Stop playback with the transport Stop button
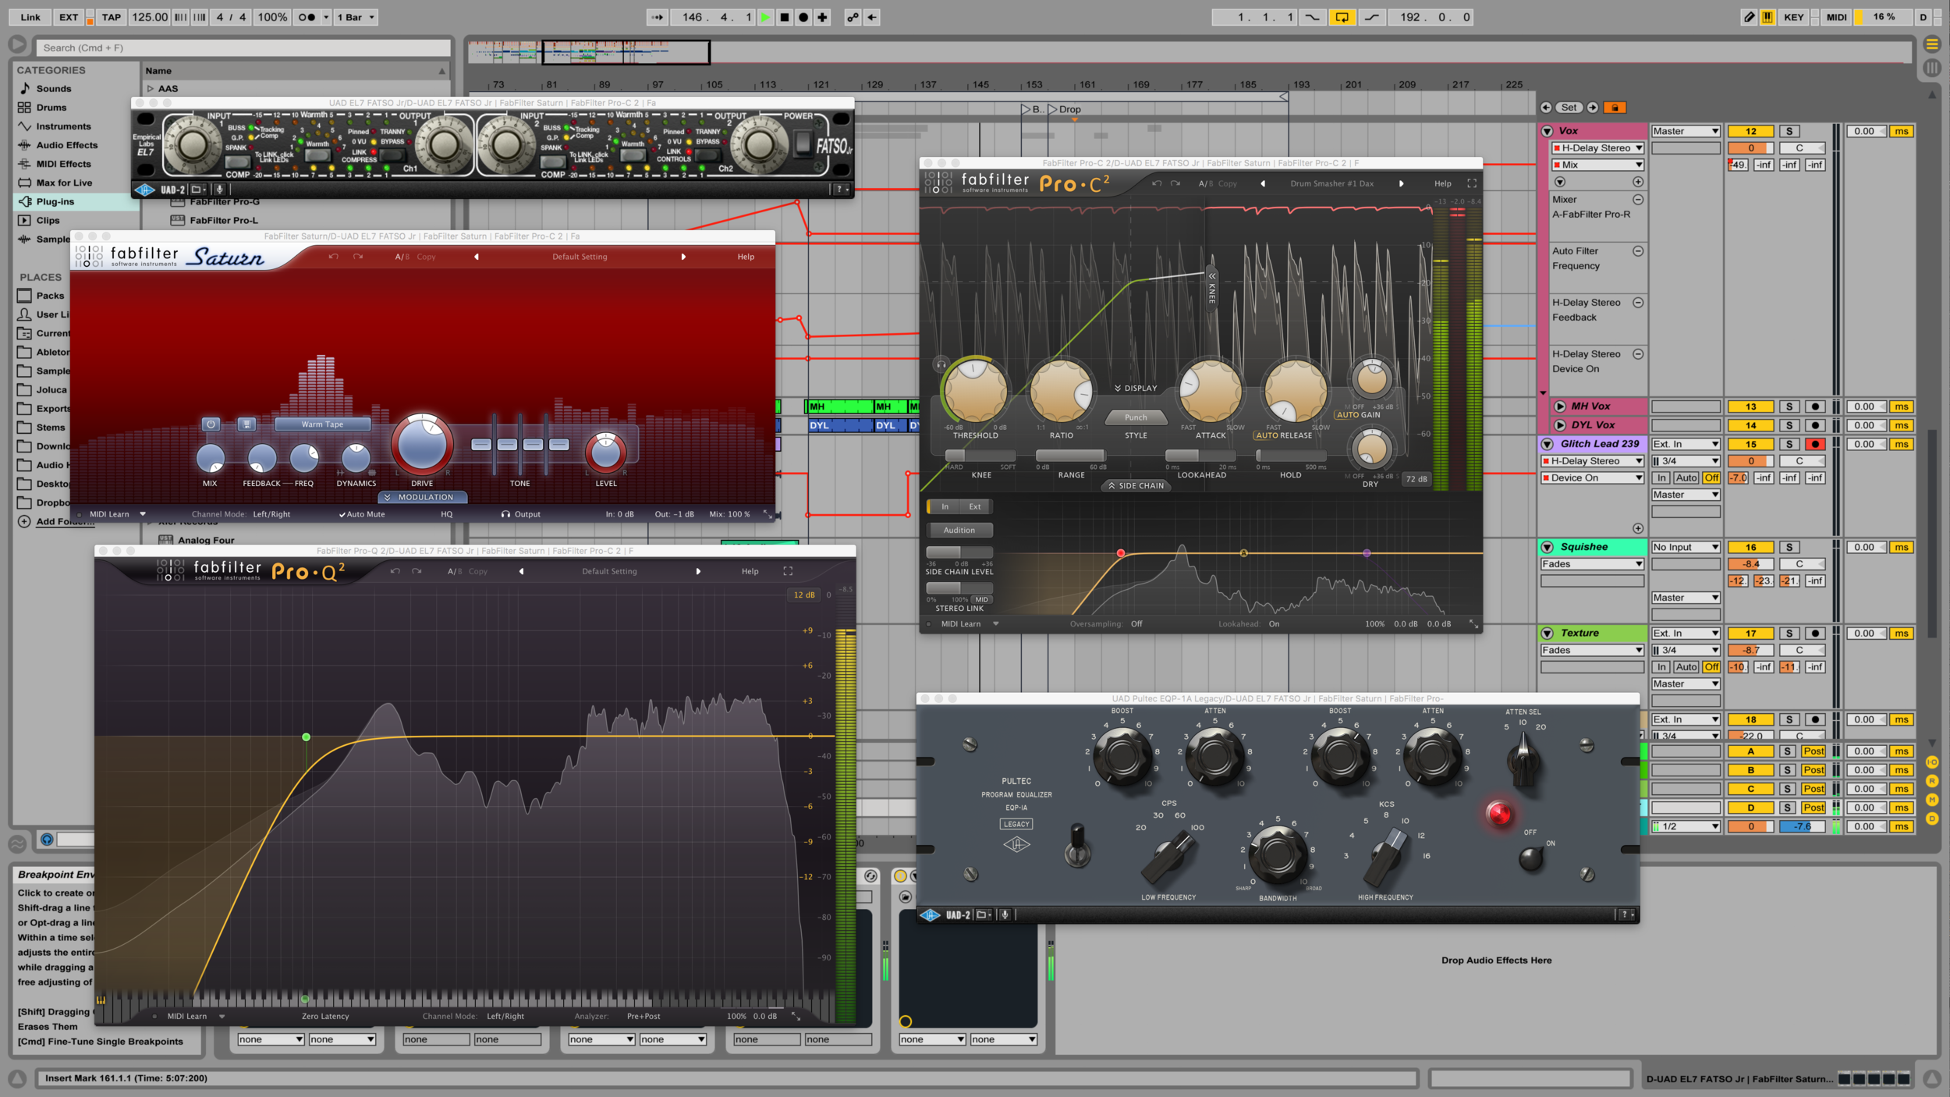The image size is (1950, 1097). [785, 17]
